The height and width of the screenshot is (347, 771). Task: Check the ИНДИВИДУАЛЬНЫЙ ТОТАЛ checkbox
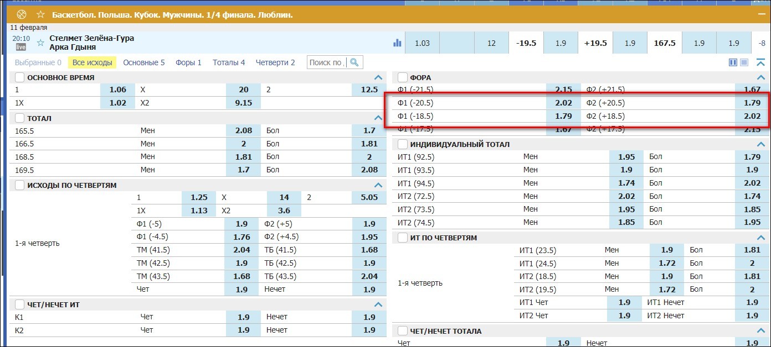coord(403,144)
